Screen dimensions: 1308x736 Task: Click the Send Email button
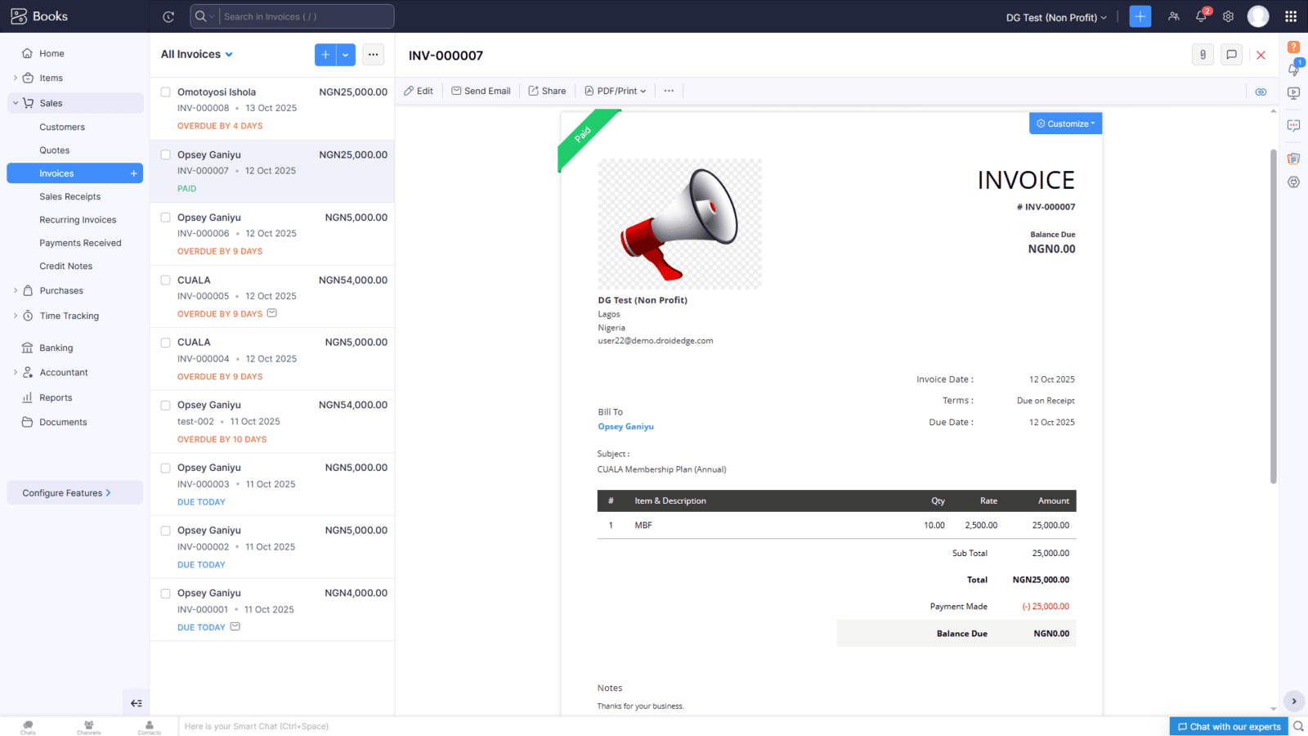(x=481, y=91)
